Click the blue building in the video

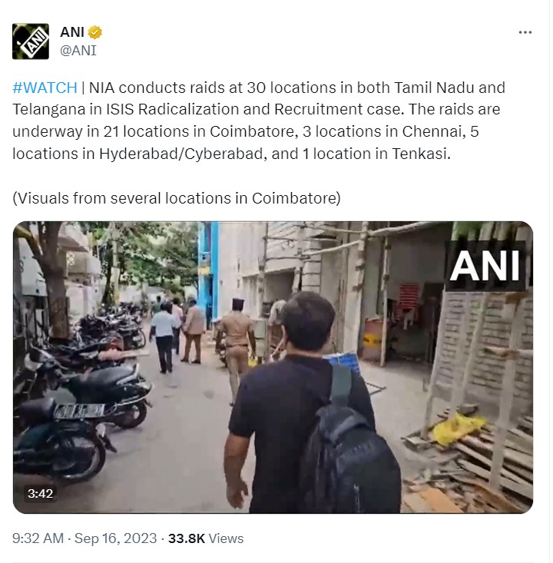[x=208, y=273]
